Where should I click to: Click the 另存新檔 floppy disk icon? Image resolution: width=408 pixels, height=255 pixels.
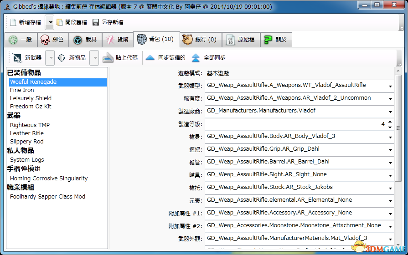pyautogui.click(x=96, y=22)
